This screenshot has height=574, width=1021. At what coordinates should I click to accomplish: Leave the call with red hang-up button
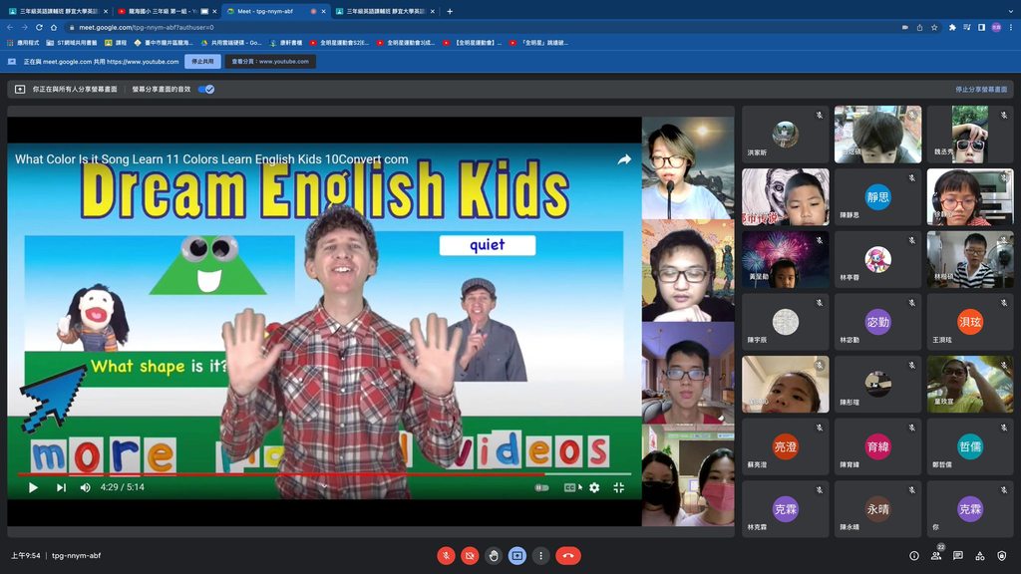(x=568, y=556)
